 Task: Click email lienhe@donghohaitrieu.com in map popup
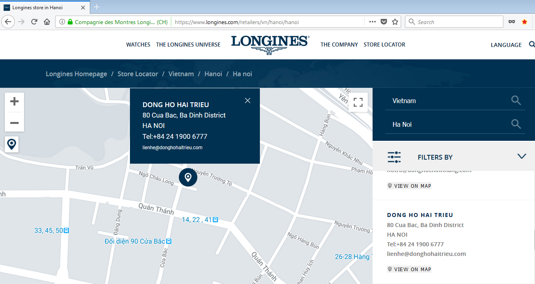click(172, 148)
